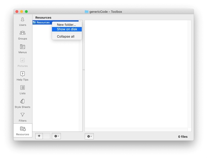Close the Toolbox window with red button

[x=17, y=12]
